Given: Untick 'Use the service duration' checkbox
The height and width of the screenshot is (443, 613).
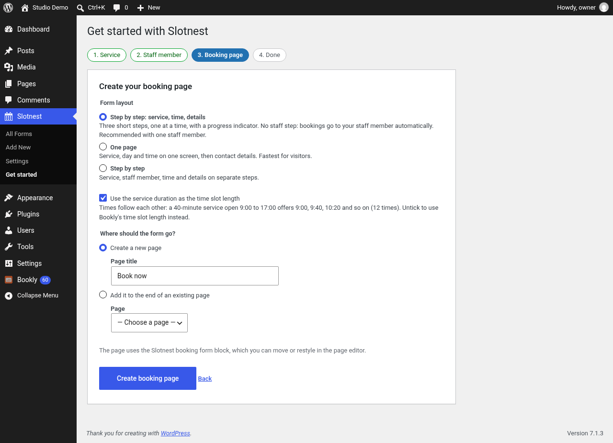Looking at the screenshot, I should click(x=103, y=198).
